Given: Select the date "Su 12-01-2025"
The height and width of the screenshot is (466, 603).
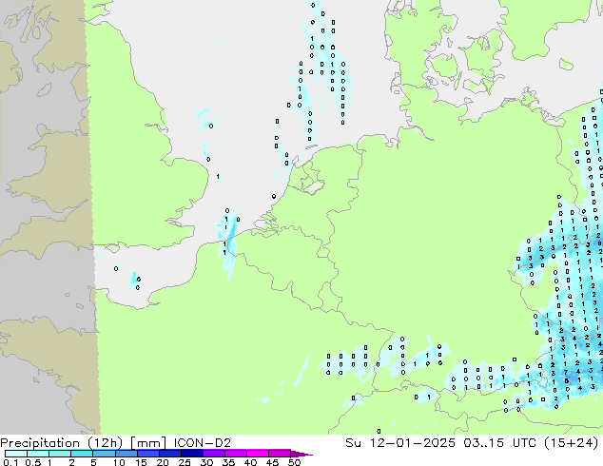Looking at the screenshot, I should click(400, 443).
